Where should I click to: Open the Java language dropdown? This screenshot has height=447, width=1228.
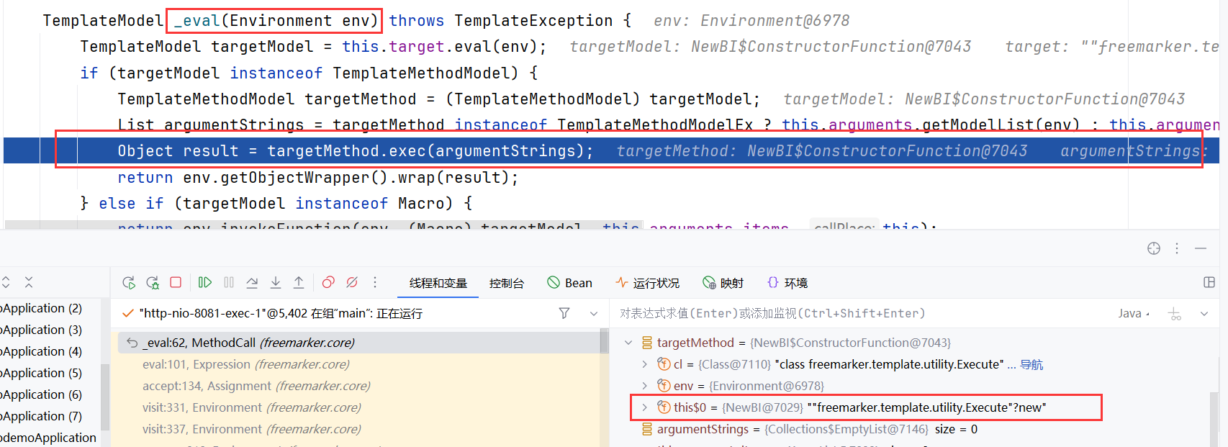click(1134, 314)
